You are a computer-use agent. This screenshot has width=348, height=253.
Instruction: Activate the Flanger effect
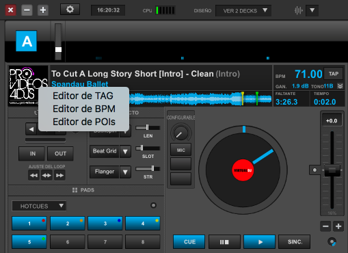105,172
